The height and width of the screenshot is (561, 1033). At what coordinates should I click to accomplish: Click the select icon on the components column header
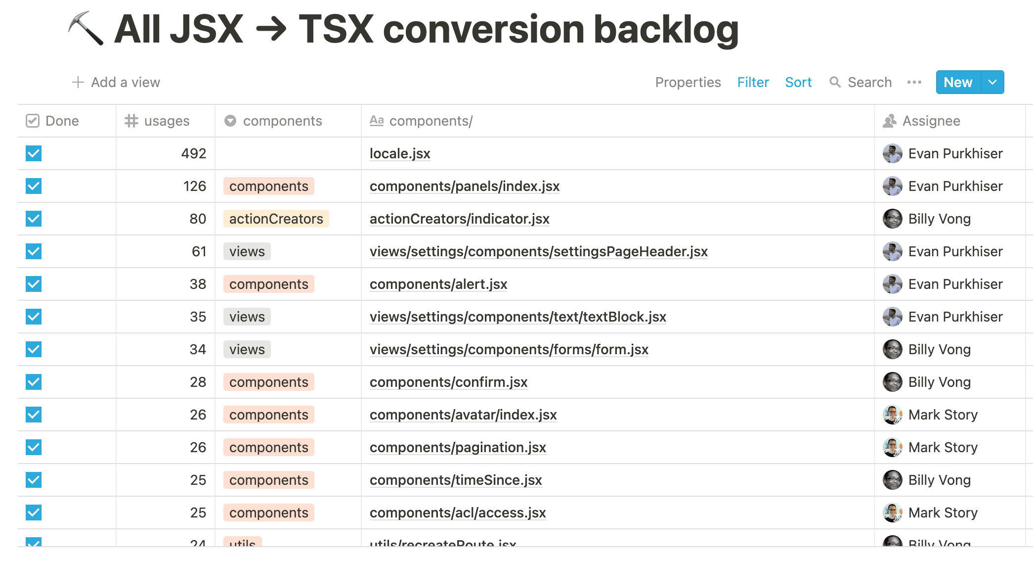(x=230, y=120)
